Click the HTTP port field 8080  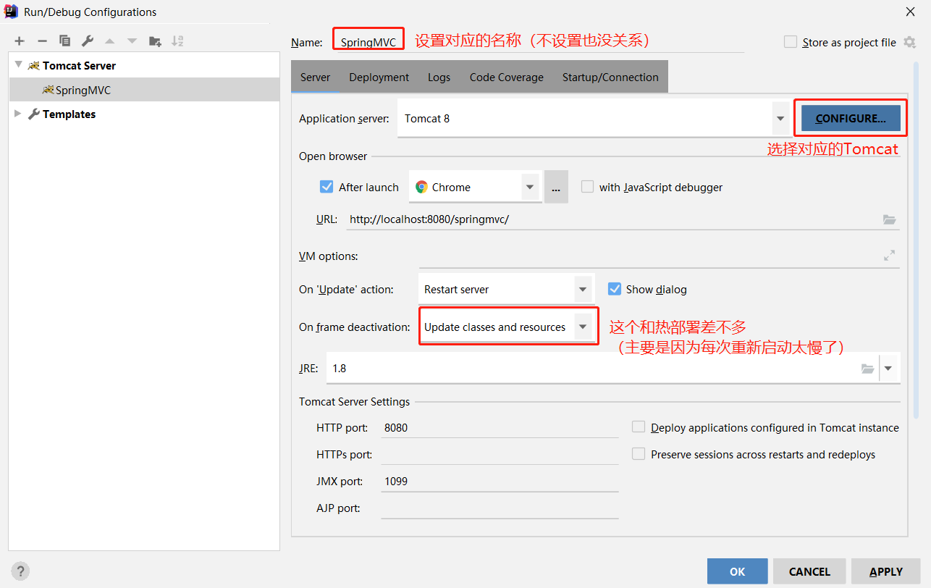[x=500, y=427]
